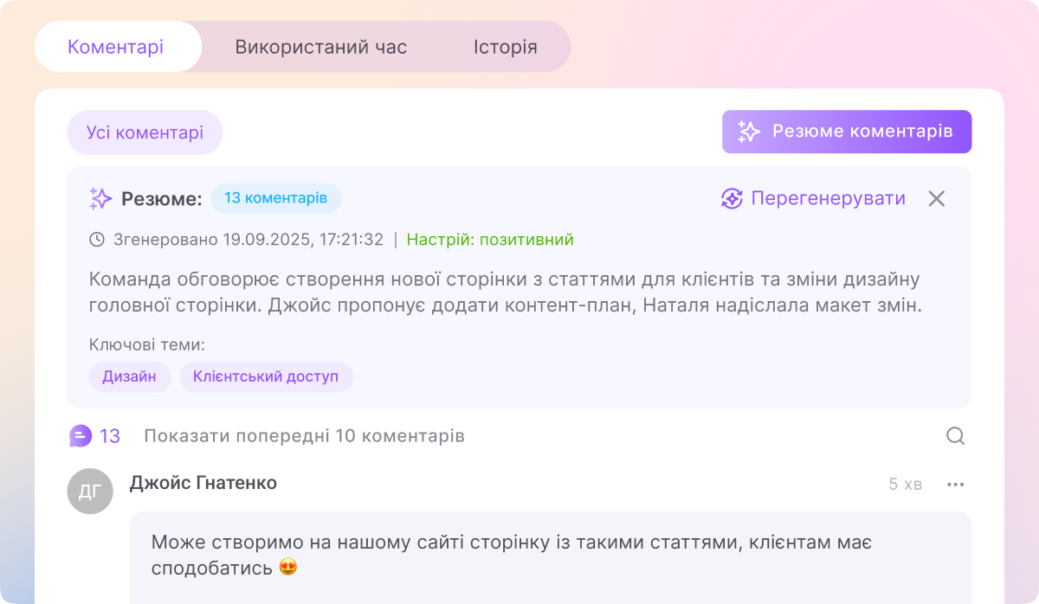Image resolution: width=1039 pixels, height=604 pixels.
Task: Select the Усі коментарі filter pill
Action: tap(145, 132)
